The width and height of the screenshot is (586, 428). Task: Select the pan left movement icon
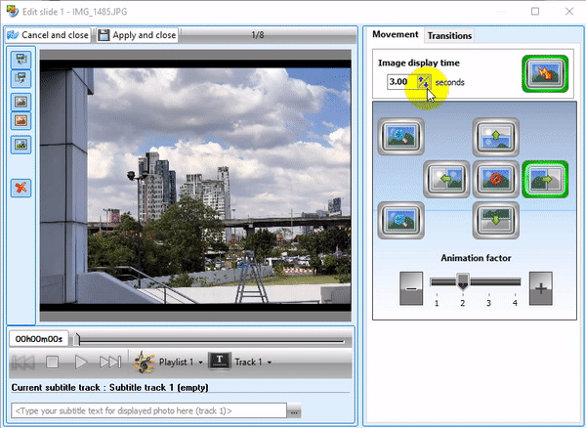click(x=446, y=179)
